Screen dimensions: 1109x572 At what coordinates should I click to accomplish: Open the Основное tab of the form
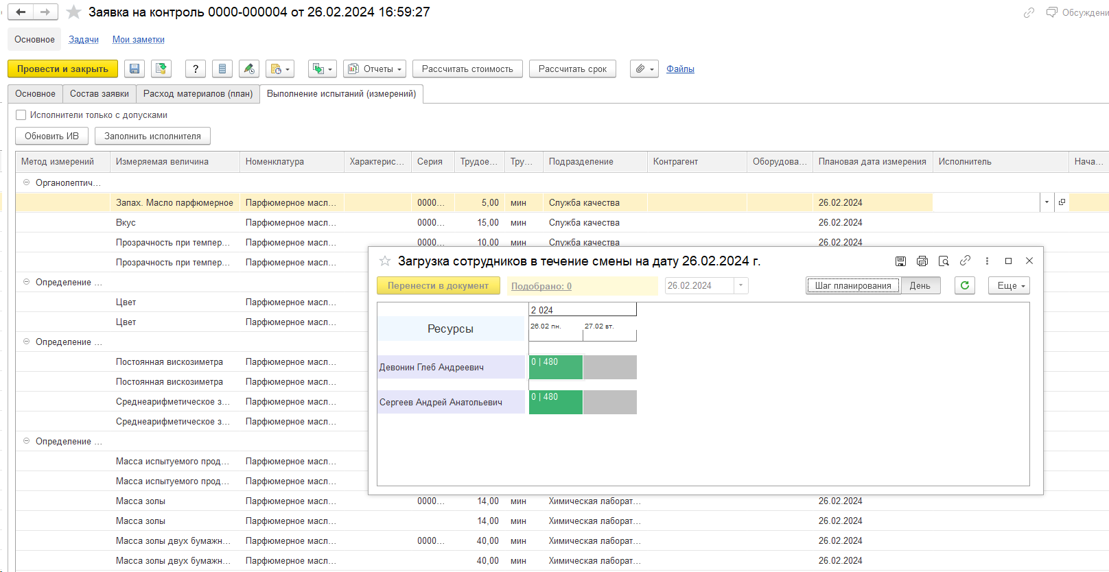pyautogui.click(x=35, y=93)
